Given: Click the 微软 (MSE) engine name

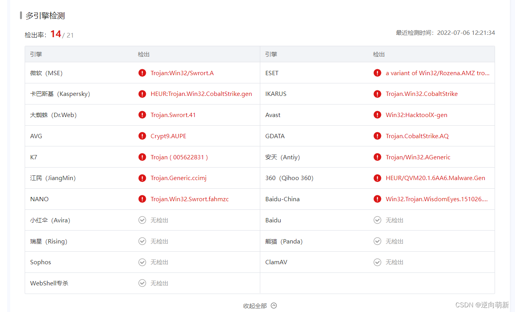Looking at the screenshot, I should point(46,73).
